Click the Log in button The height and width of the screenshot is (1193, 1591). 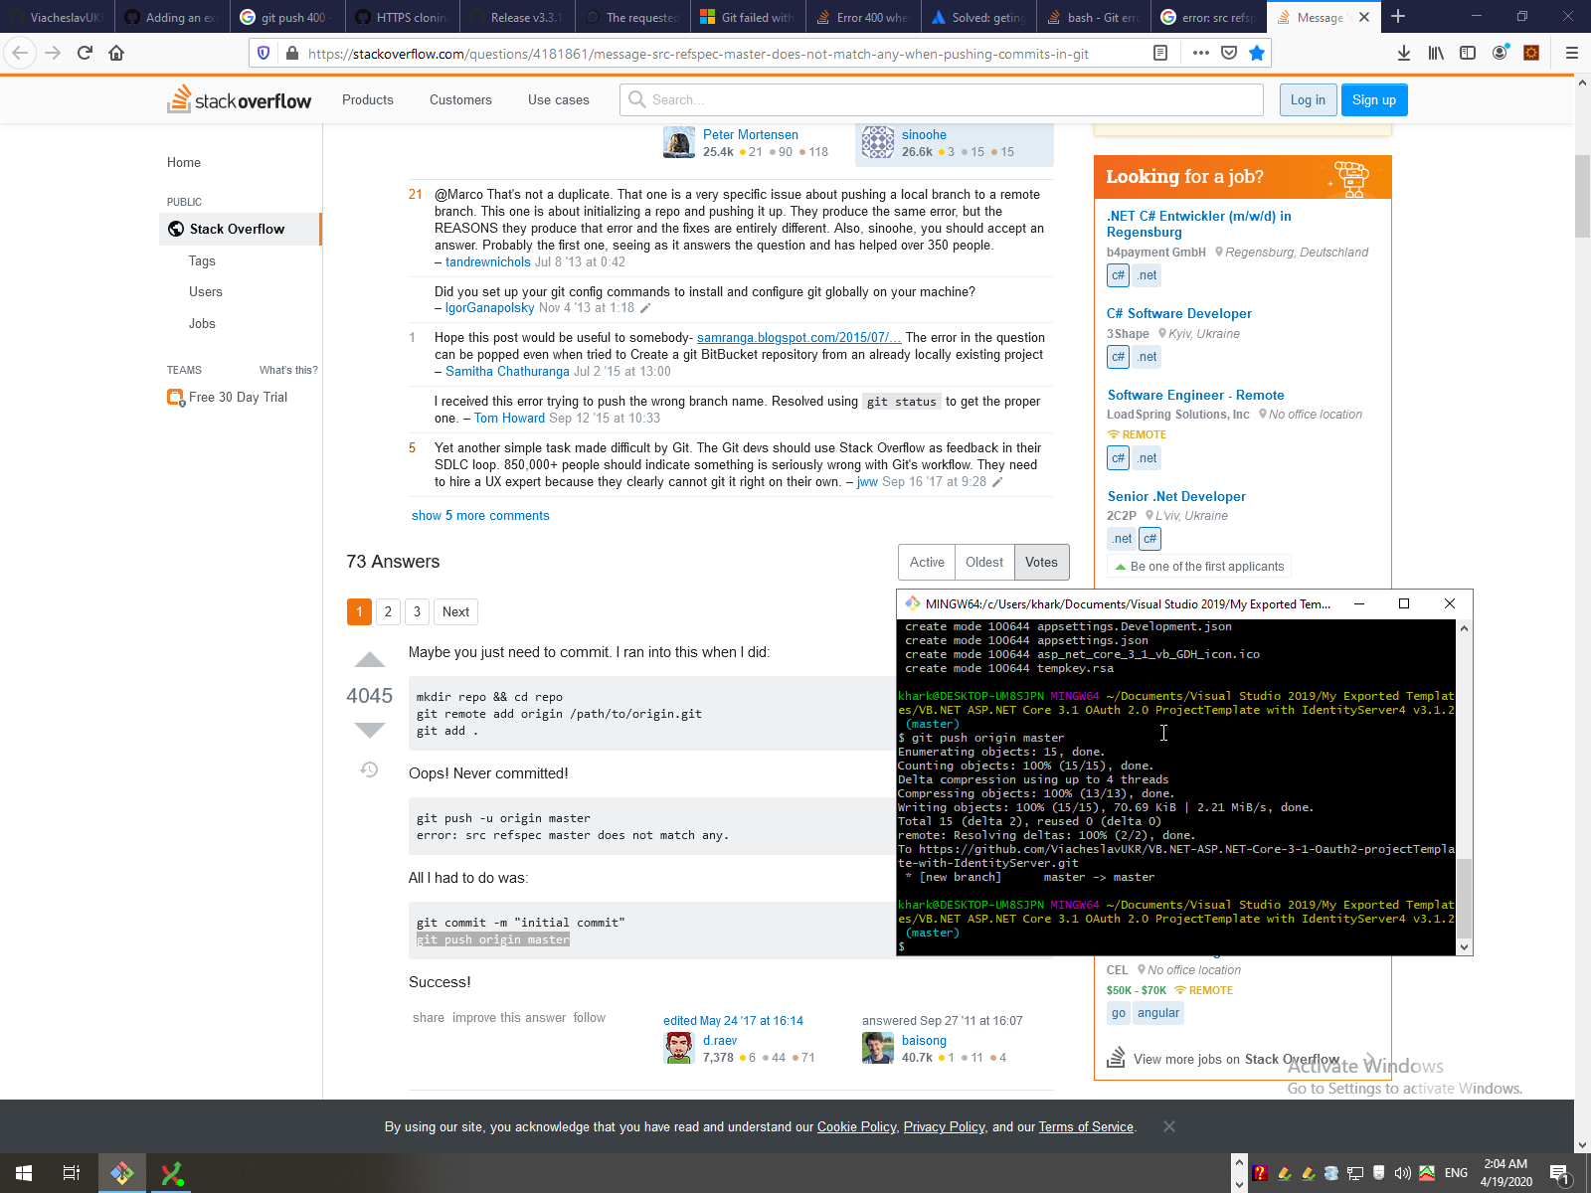[1308, 99]
